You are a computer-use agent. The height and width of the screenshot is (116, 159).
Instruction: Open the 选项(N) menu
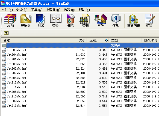pyautogui.click(x=69, y=10)
